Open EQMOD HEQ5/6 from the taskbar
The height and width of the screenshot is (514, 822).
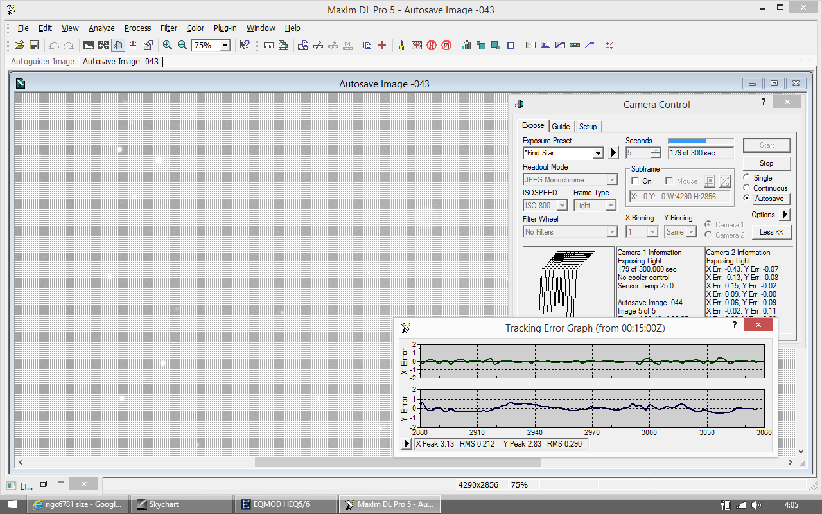click(x=286, y=504)
